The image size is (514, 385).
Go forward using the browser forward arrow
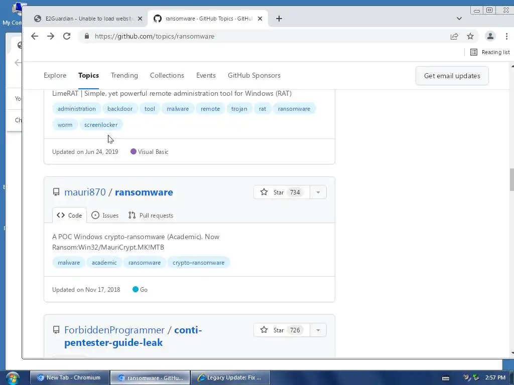51,36
